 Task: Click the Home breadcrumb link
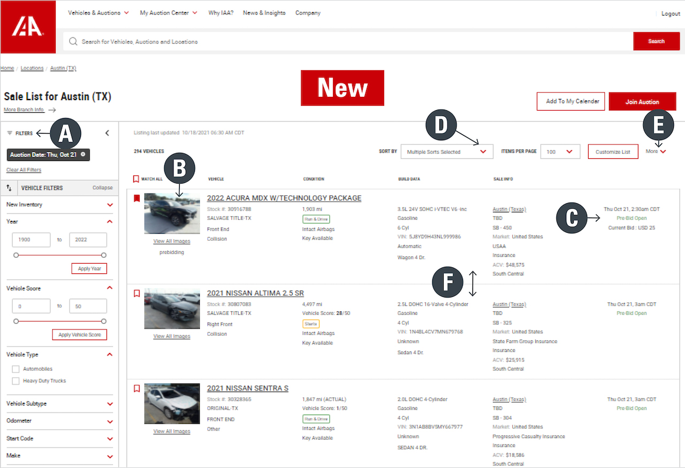7,68
